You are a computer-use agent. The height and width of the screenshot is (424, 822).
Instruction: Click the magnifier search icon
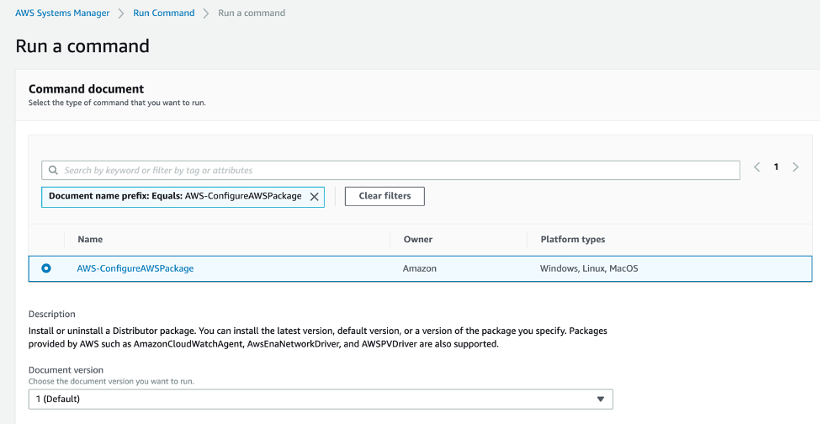pyautogui.click(x=53, y=170)
